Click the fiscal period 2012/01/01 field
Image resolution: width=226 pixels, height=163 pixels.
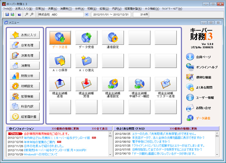pyautogui.click(x=111, y=14)
